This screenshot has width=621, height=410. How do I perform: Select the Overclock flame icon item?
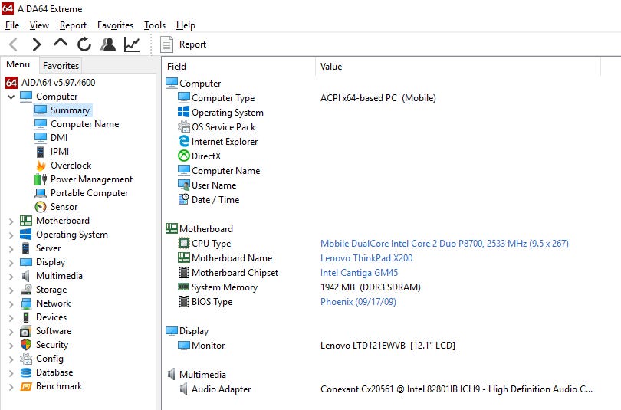click(71, 166)
